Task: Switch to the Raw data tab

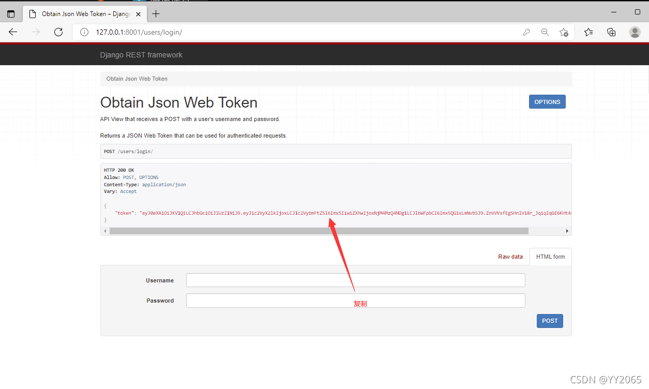Action: tap(510, 257)
